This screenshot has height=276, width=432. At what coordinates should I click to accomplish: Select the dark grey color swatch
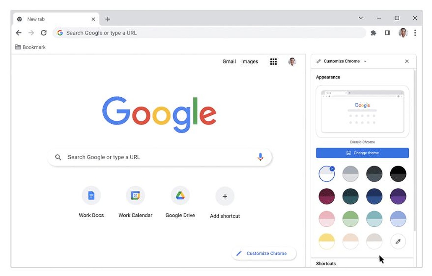(x=374, y=174)
